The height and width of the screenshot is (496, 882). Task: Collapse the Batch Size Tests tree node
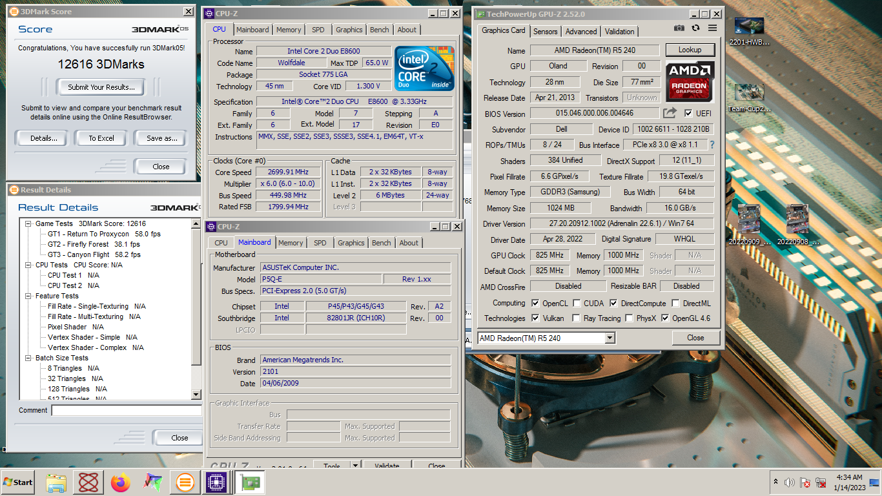pos(29,358)
